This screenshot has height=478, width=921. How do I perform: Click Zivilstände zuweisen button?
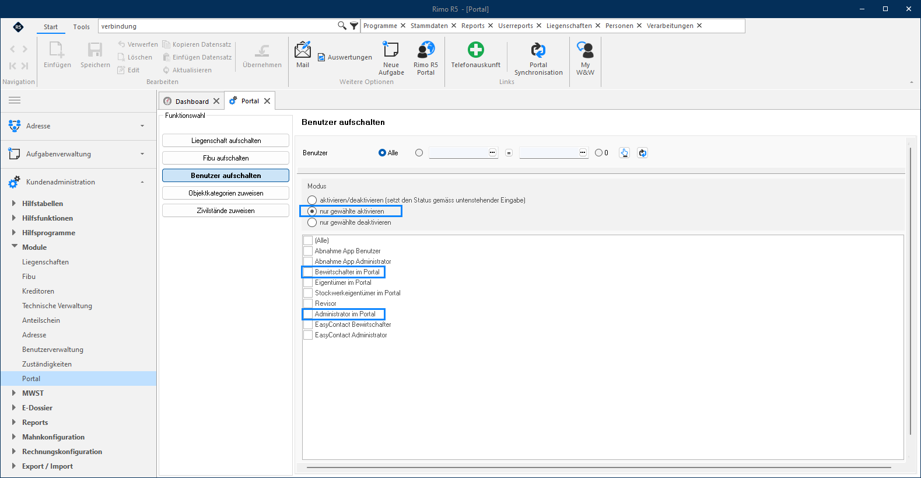[226, 211]
